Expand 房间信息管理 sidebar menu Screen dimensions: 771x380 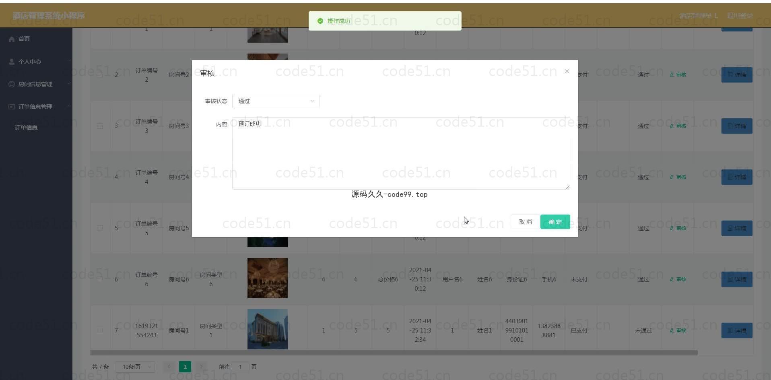(36, 84)
